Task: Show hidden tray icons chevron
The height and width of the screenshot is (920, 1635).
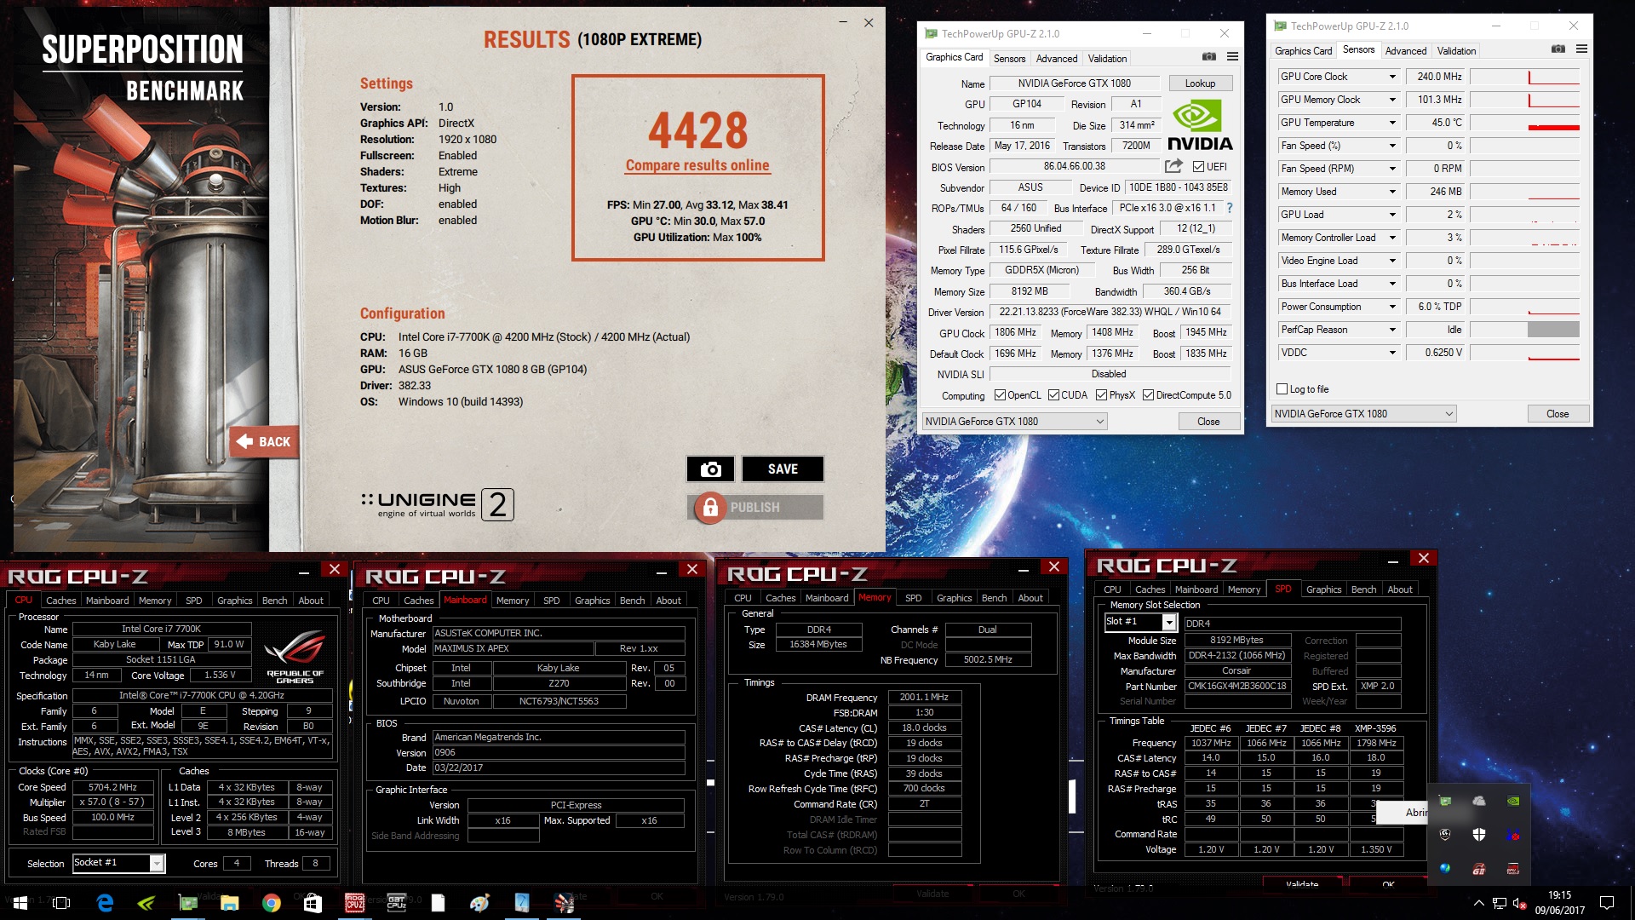Action: point(1478,903)
